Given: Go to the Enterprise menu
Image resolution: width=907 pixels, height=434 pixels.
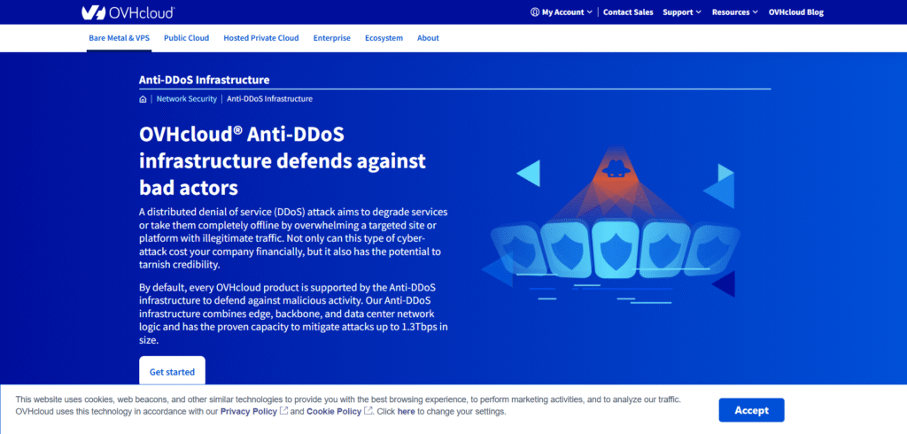Looking at the screenshot, I should click(x=331, y=38).
